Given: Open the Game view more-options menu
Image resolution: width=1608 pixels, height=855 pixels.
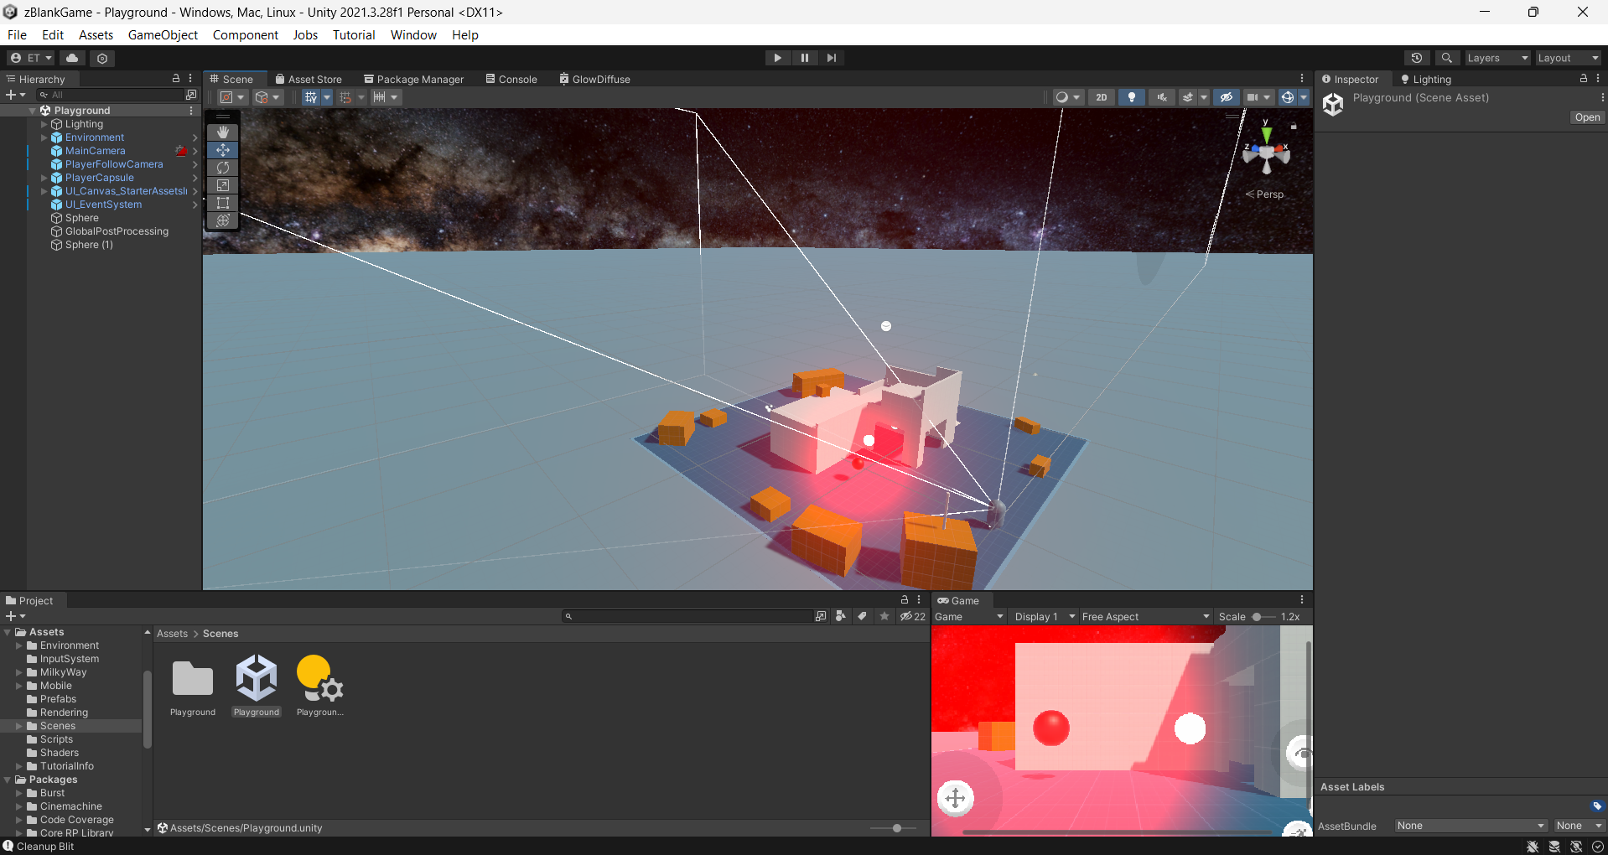Looking at the screenshot, I should [x=1302, y=600].
